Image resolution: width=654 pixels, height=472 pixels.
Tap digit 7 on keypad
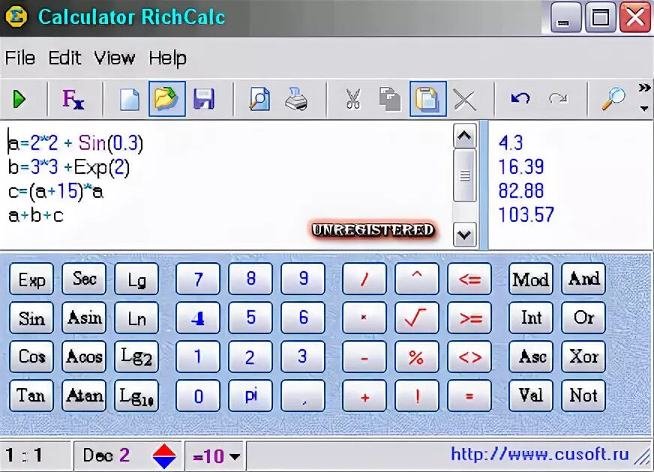pyautogui.click(x=198, y=279)
